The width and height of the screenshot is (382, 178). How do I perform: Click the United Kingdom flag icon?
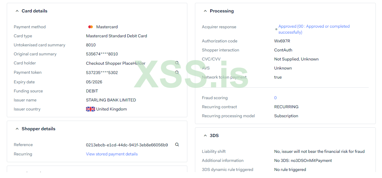[91, 109]
